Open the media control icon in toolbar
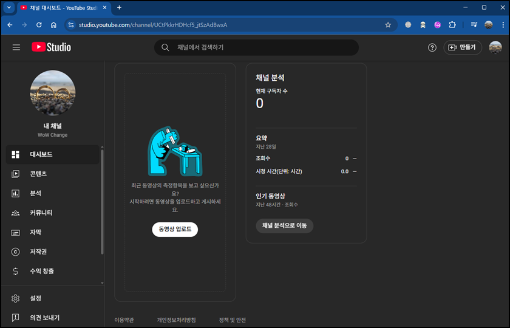The height and width of the screenshot is (328, 510). point(474,25)
